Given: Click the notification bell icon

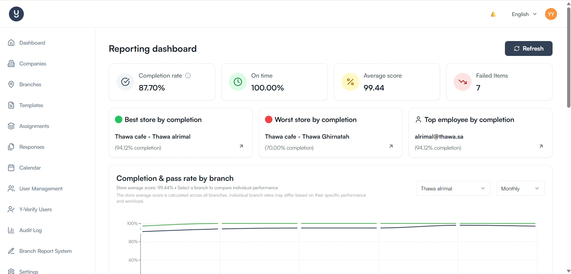Looking at the screenshot, I should tap(493, 14).
